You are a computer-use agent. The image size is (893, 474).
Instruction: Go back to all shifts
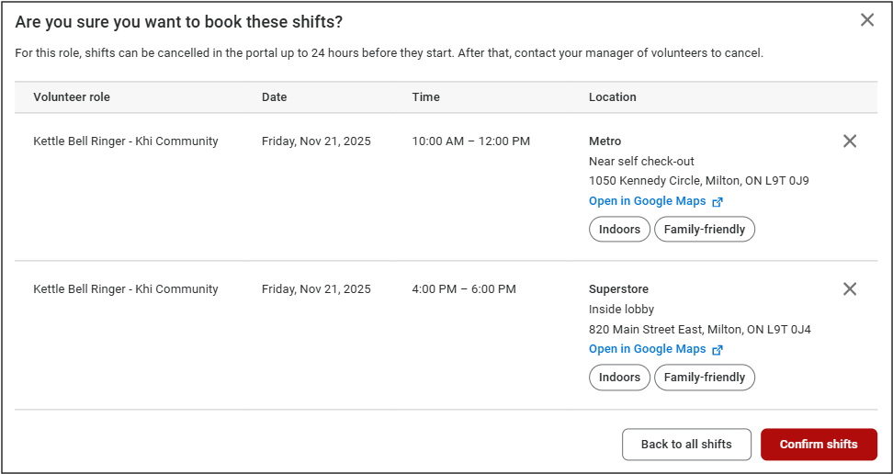686,445
